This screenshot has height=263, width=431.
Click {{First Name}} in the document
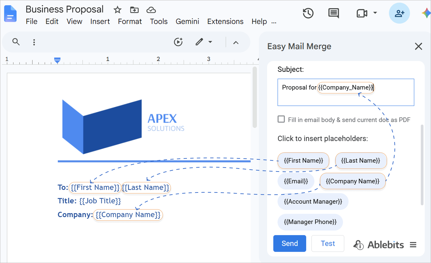(x=95, y=188)
